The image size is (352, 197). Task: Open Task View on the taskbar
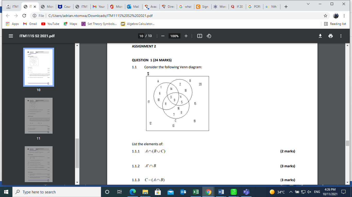pos(119,192)
